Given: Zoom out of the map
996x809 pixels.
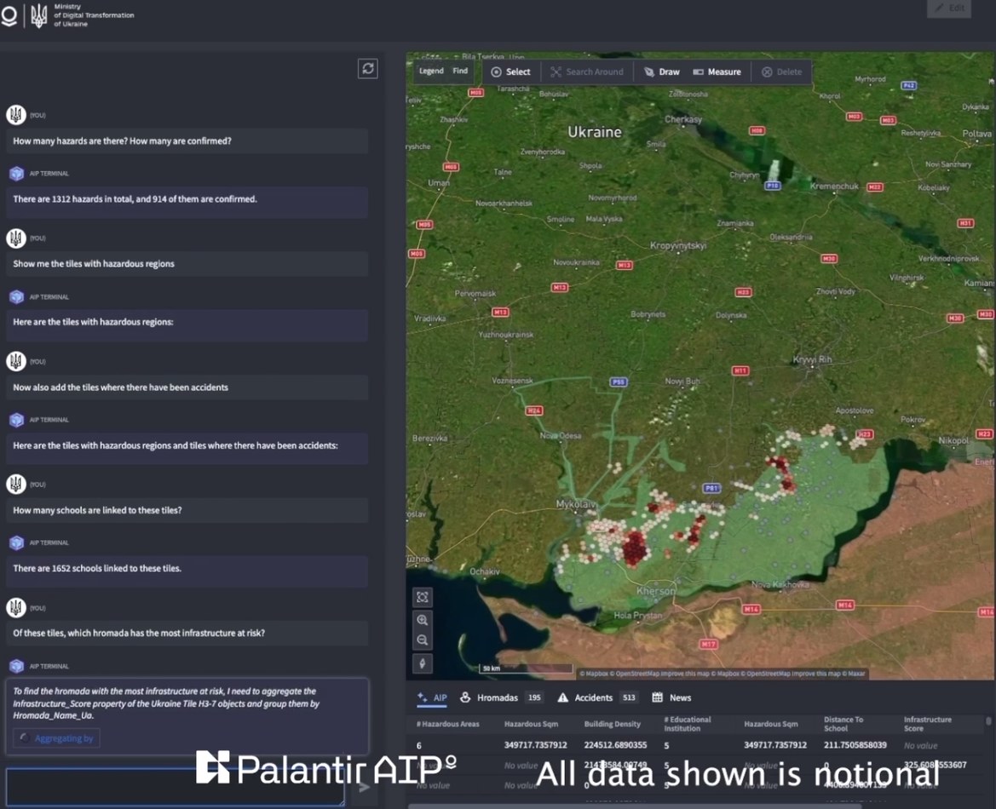Looking at the screenshot, I should click(x=423, y=640).
